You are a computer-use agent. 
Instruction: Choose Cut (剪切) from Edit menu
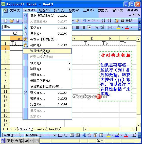point(47,28)
